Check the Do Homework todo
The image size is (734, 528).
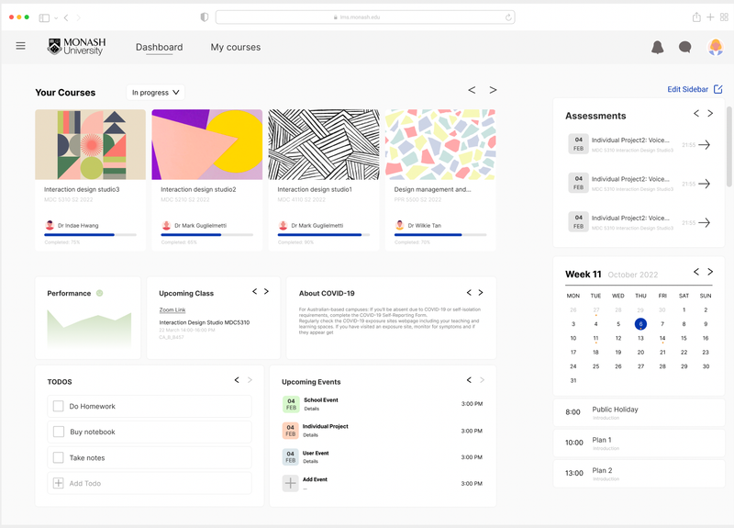58,406
